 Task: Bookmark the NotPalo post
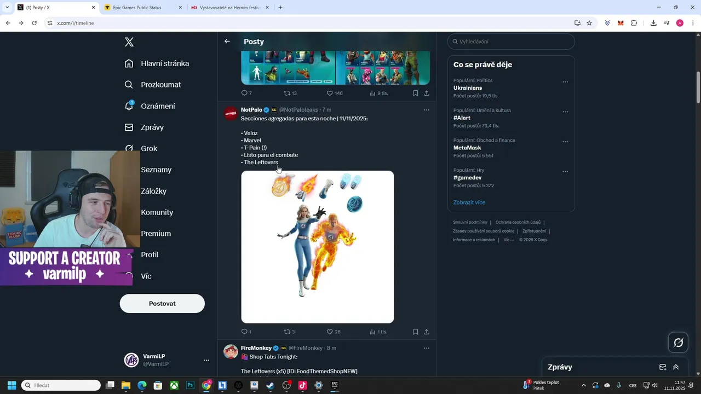click(x=416, y=332)
